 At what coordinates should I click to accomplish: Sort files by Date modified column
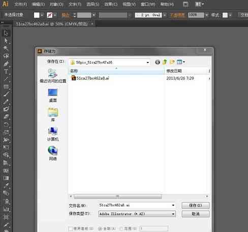[186, 71]
